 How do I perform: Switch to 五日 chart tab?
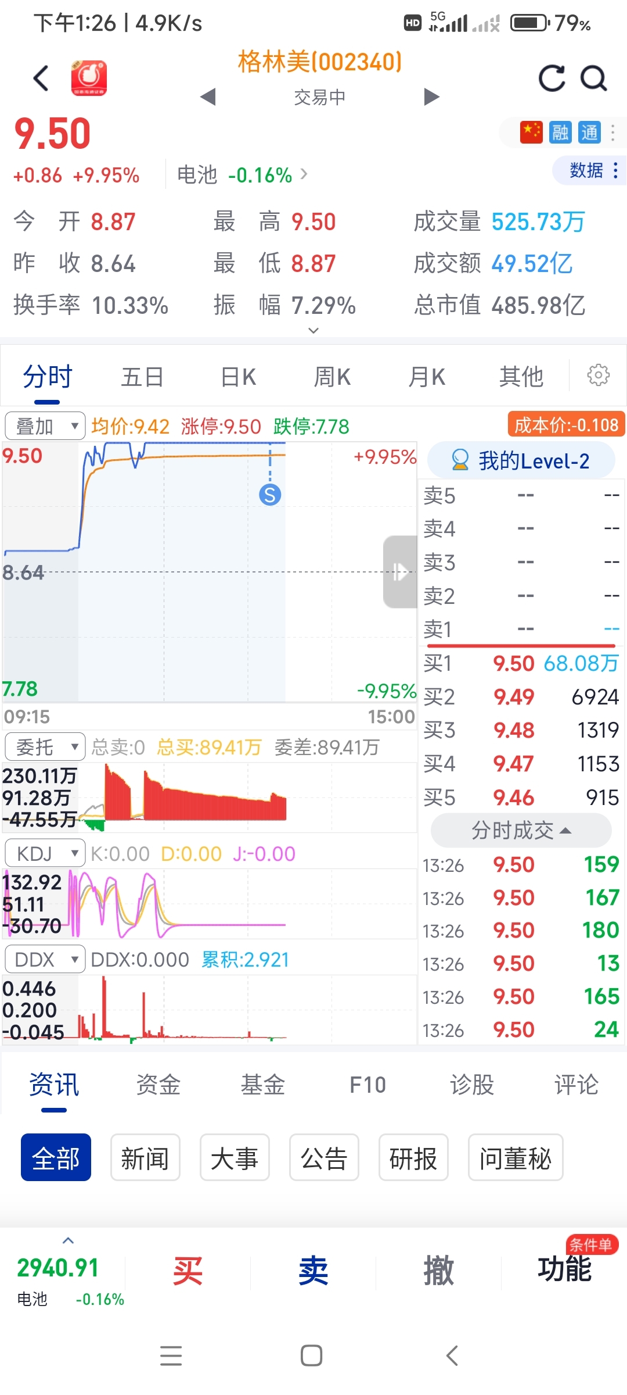[142, 377]
